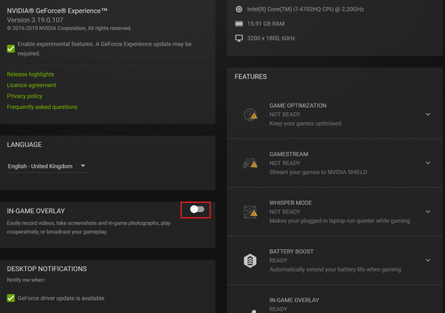Image resolution: width=445 pixels, height=313 pixels.
Task: Click the Battery Boost hexagon icon
Action: [250, 261]
